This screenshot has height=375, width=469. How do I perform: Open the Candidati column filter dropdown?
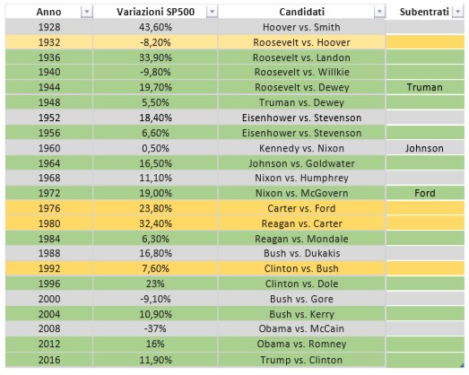(379, 12)
